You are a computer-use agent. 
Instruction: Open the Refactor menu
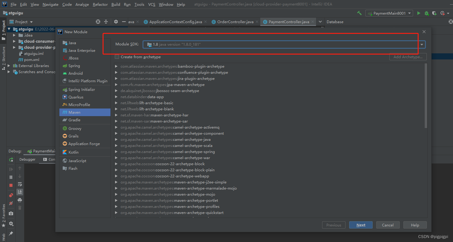(100, 4)
